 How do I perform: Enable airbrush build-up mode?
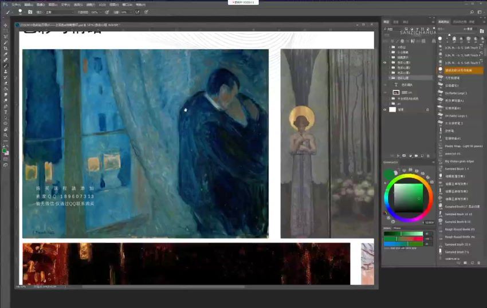pyautogui.click(x=138, y=12)
